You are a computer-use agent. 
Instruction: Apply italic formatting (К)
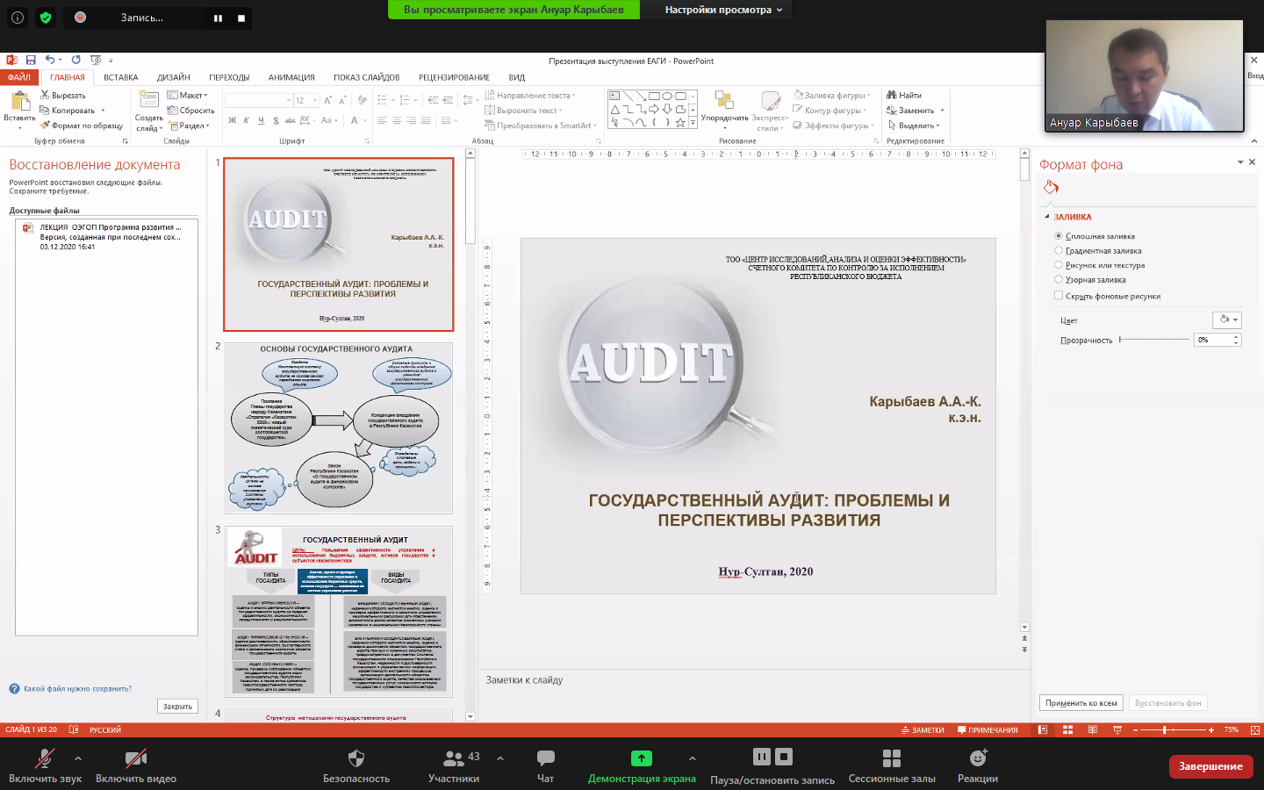pyautogui.click(x=247, y=120)
